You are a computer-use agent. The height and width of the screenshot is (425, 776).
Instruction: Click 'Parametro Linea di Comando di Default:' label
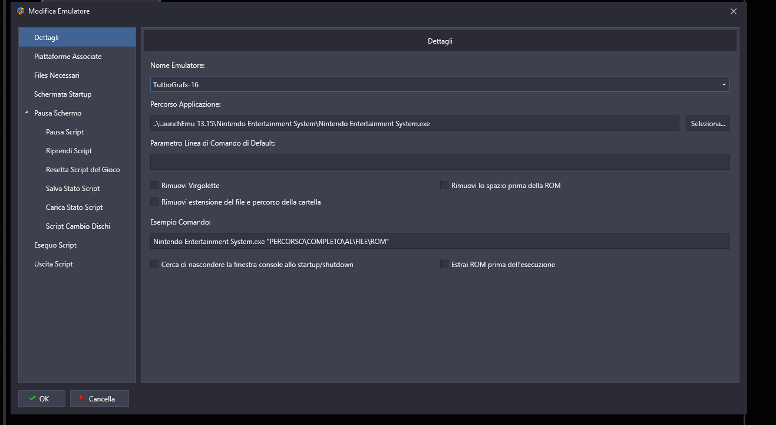pyautogui.click(x=213, y=143)
